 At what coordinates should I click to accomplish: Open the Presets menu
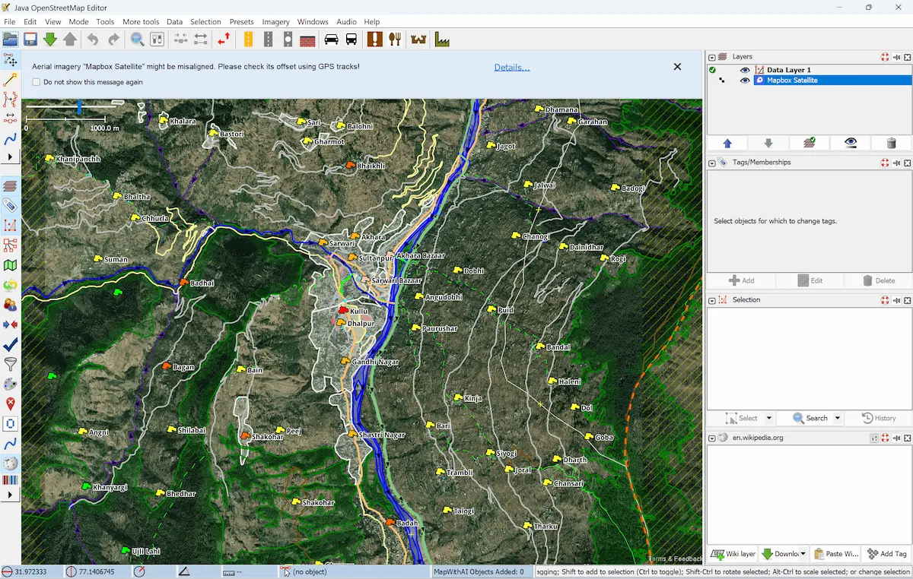[x=241, y=21]
